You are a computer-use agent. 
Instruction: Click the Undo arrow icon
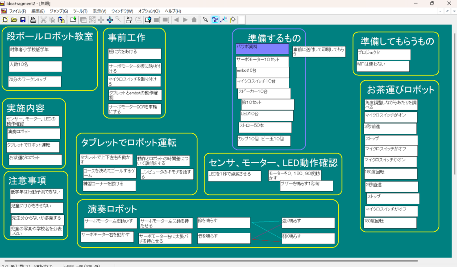[129, 20]
